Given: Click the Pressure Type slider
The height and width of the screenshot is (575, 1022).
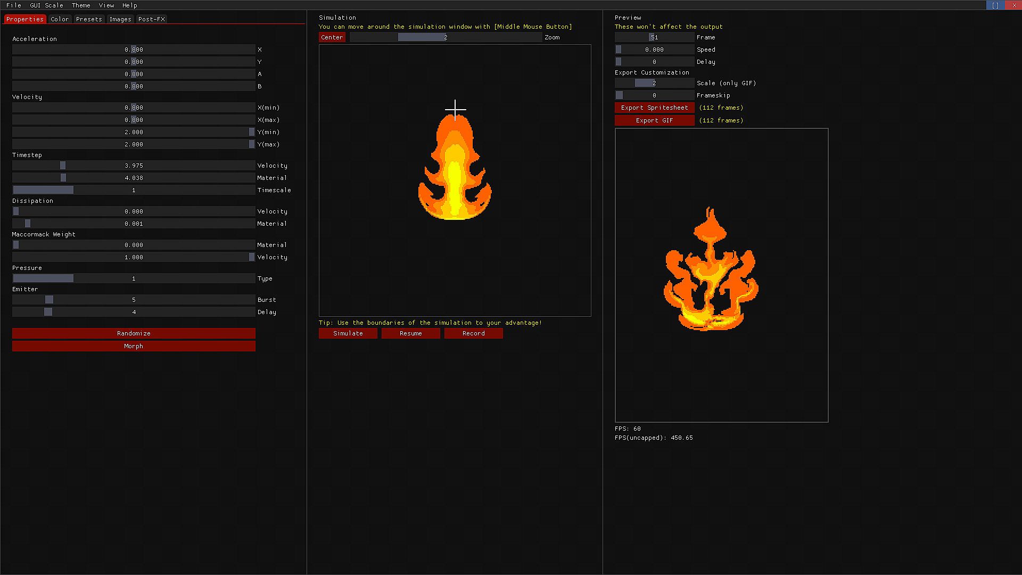Looking at the screenshot, I should pyautogui.click(x=134, y=278).
